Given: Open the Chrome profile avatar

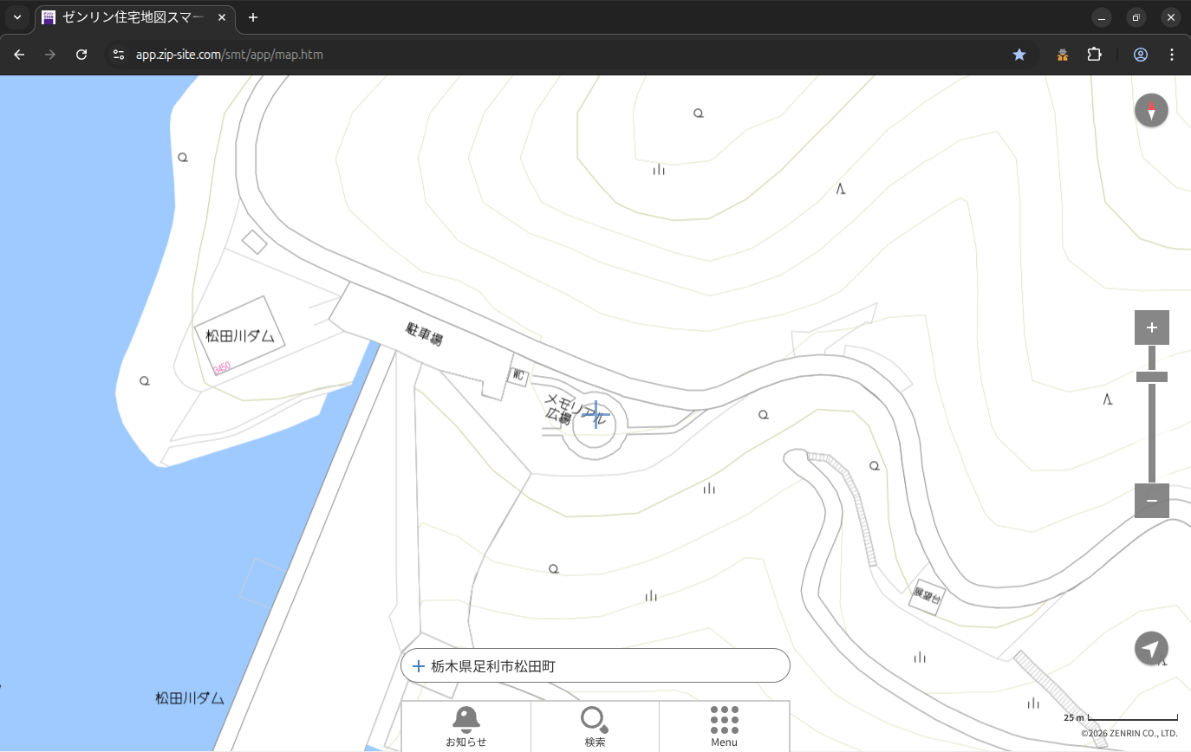Looking at the screenshot, I should tap(1141, 55).
